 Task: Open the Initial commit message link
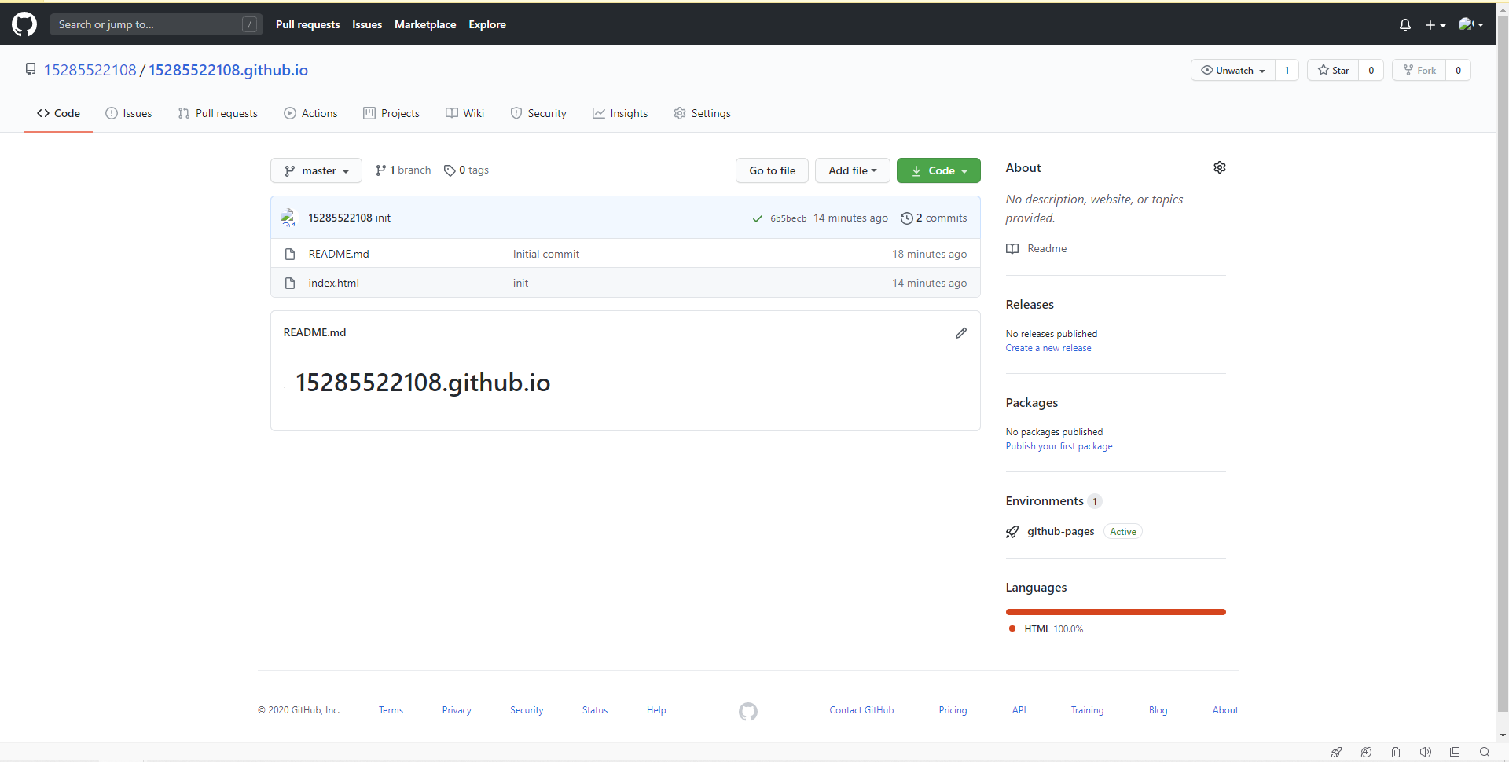coord(546,254)
